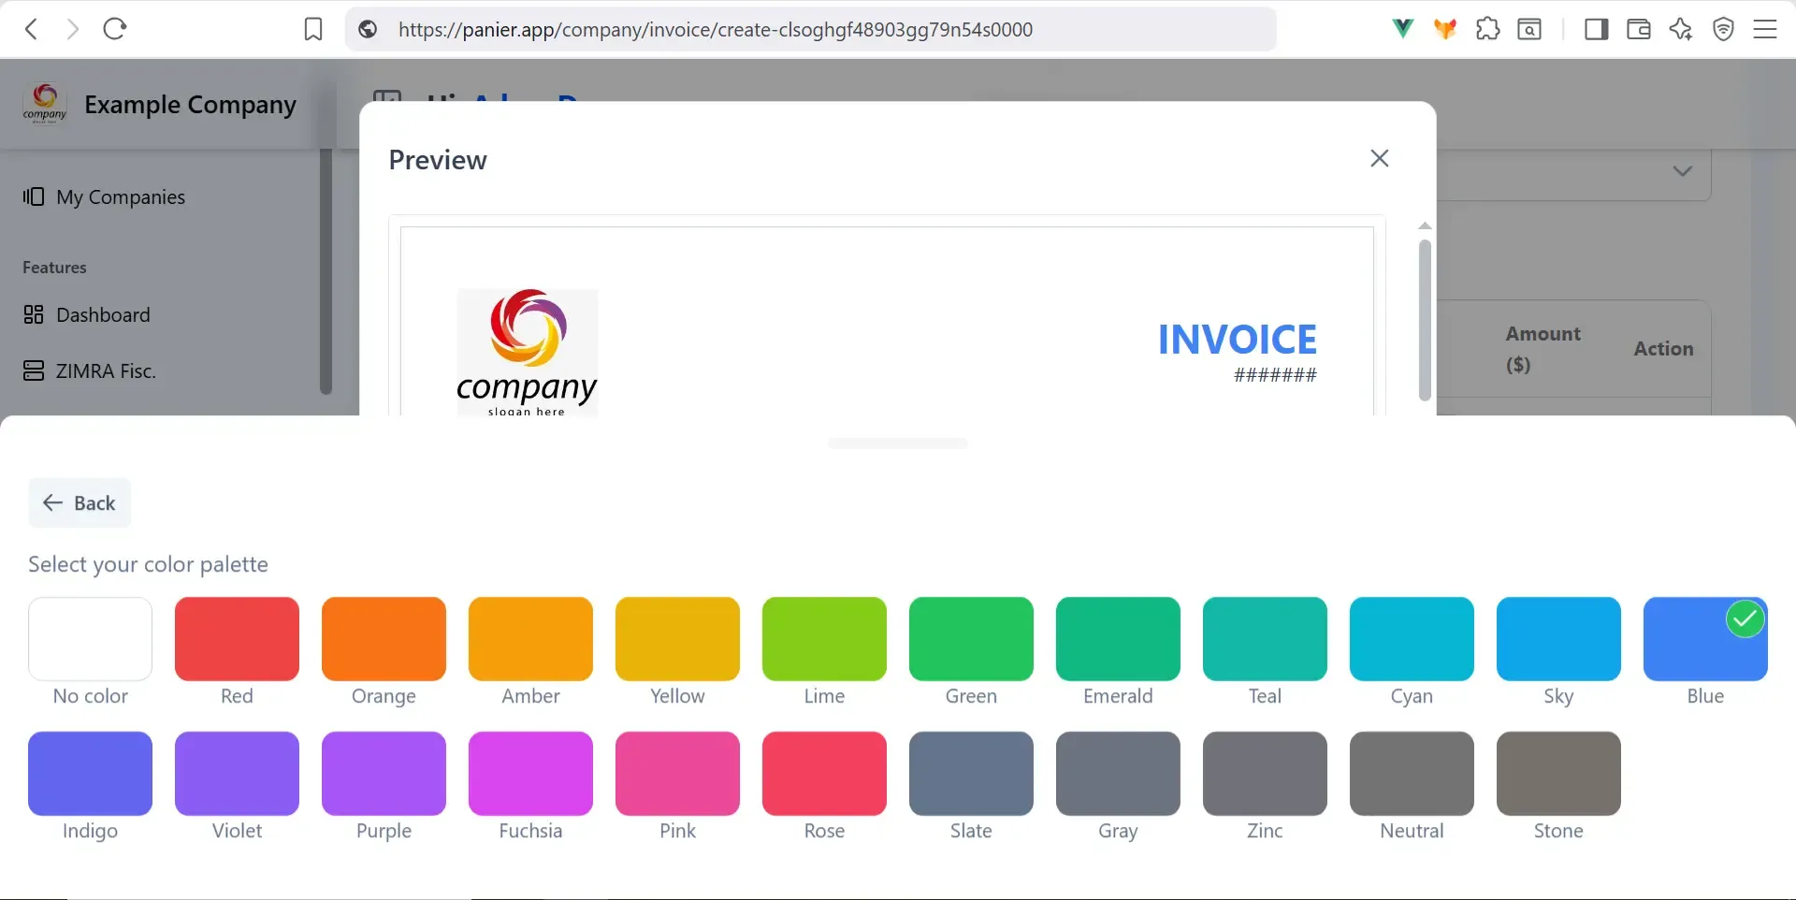Click the ZIMRA Fisc. server icon
The height and width of the screenshot is (900, 1796).
coord(34,370)
